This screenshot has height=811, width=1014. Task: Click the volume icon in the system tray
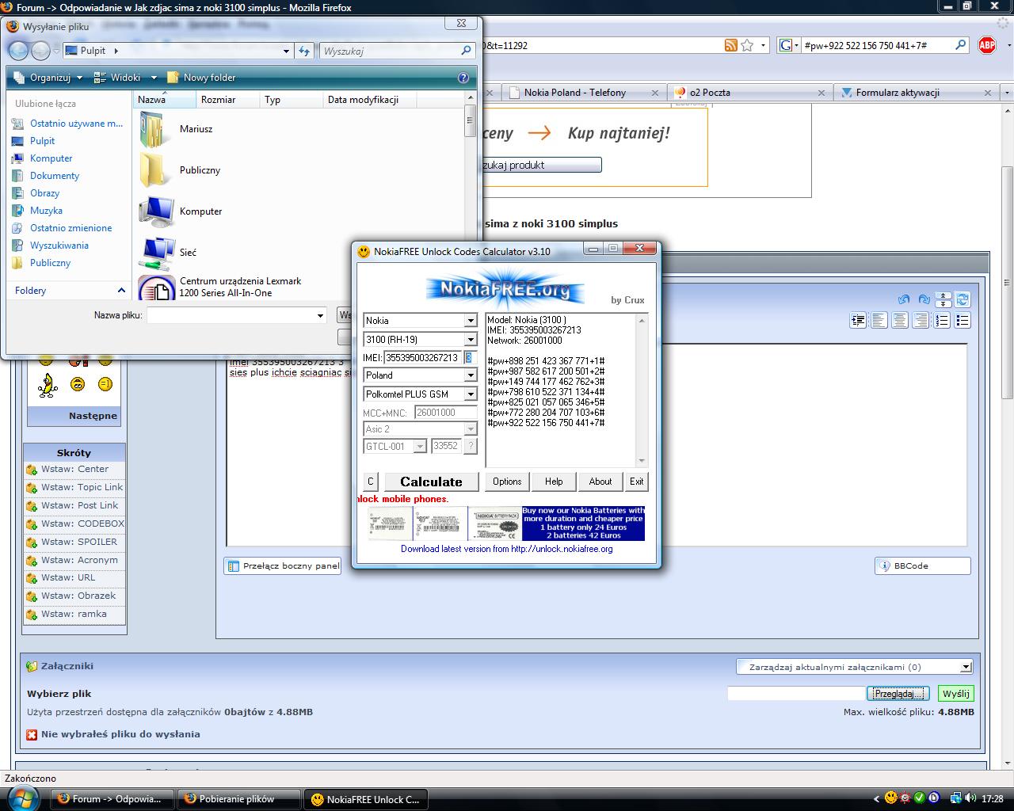pyautogui.click(x=971, y=798)
